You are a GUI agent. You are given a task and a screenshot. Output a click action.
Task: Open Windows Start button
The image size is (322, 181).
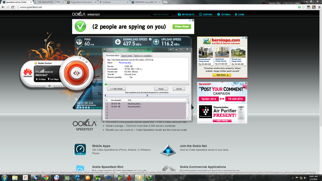(x=5, y=177)
